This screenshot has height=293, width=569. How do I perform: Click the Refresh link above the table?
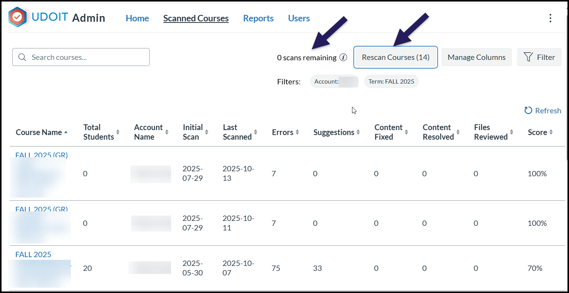[547, 110]
